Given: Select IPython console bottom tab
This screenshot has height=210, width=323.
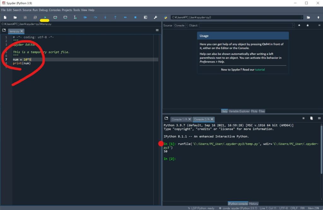Looking at the screenshot, I should [238, 204].
